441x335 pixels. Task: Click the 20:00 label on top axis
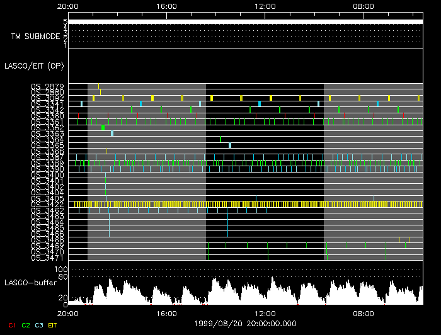(x=67, y=6)
